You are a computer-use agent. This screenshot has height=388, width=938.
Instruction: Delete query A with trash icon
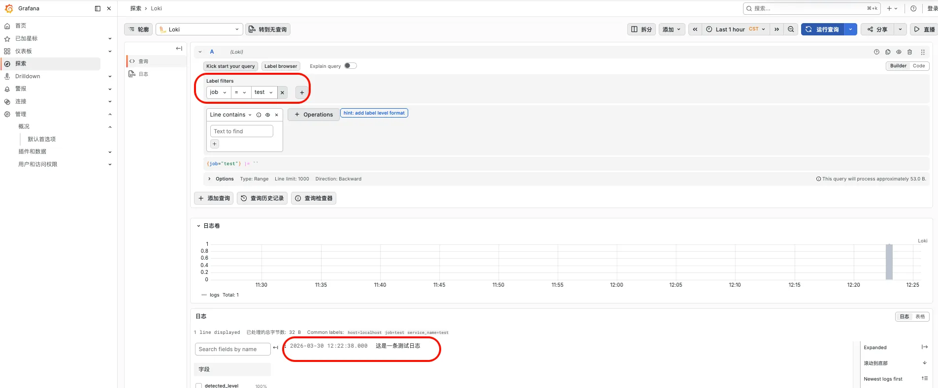pos(909,52)
